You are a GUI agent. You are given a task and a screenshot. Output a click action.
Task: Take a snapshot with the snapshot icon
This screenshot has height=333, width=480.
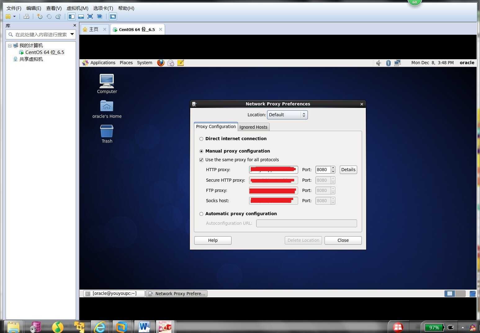pyautogui.click(x=39, y=16)
